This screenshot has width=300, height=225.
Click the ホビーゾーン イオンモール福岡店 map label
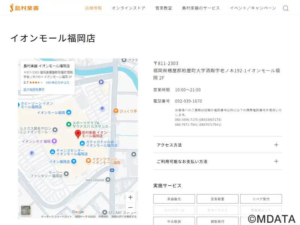(x=37, y=105)
